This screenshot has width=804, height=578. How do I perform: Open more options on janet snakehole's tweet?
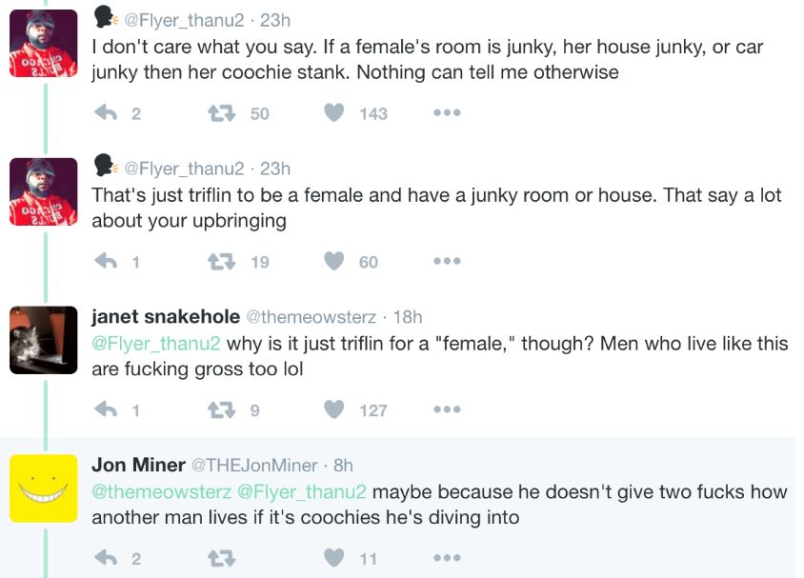pyautogui.click(x=446, y=409)
